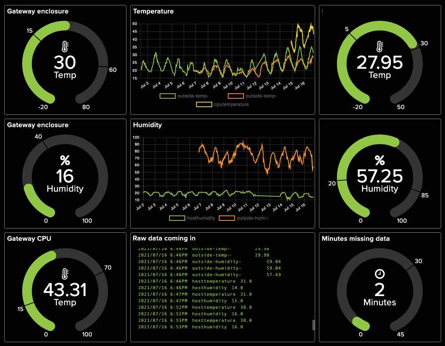Click the Jul 2 label on Humidity chart axis
This screenshot has height=346, width=445.
tap(140, 207)
